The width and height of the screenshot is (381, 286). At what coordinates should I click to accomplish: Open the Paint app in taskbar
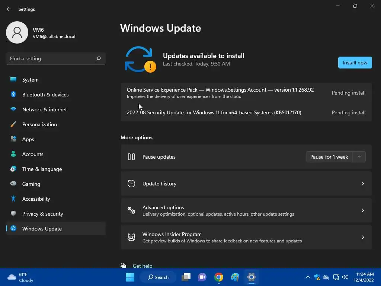coord(235,277)
